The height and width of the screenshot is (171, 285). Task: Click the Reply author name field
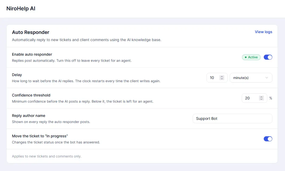232,119
